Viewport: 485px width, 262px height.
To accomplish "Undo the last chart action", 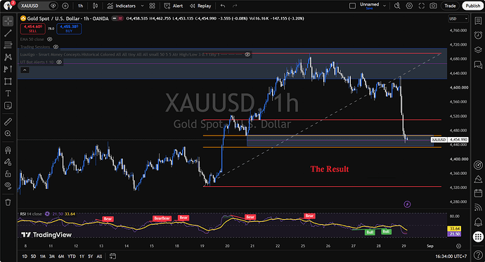I will [x=223, y=6].
